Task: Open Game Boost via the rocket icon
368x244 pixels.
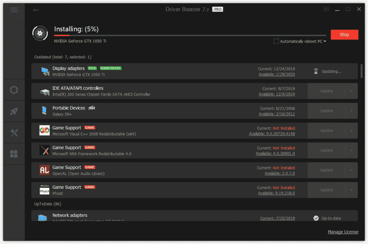Action: (x=14, y=111)
